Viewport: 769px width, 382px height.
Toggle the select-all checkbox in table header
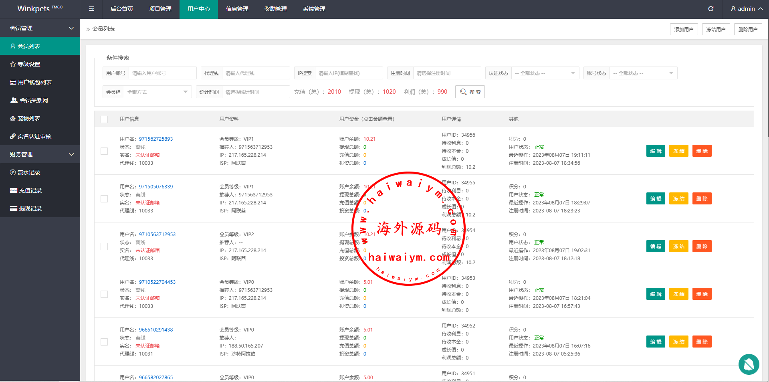(104, 119)
